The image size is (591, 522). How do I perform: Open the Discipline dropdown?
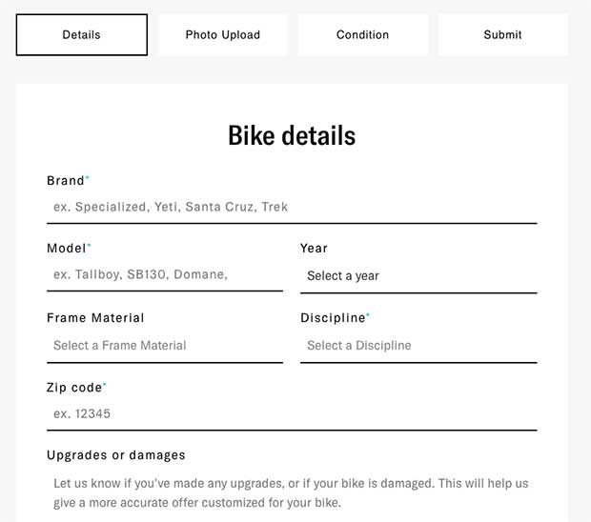(418, 346)
